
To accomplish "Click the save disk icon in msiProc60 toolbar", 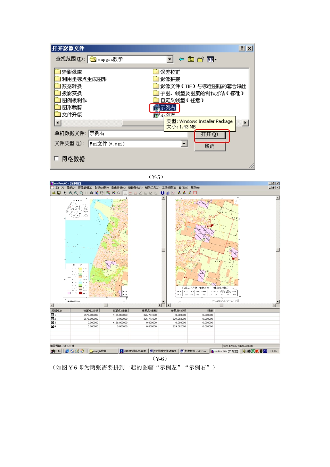I will (59, 193).
